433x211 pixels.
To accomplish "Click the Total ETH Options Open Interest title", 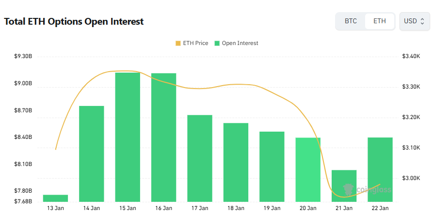I will (74, 22).
